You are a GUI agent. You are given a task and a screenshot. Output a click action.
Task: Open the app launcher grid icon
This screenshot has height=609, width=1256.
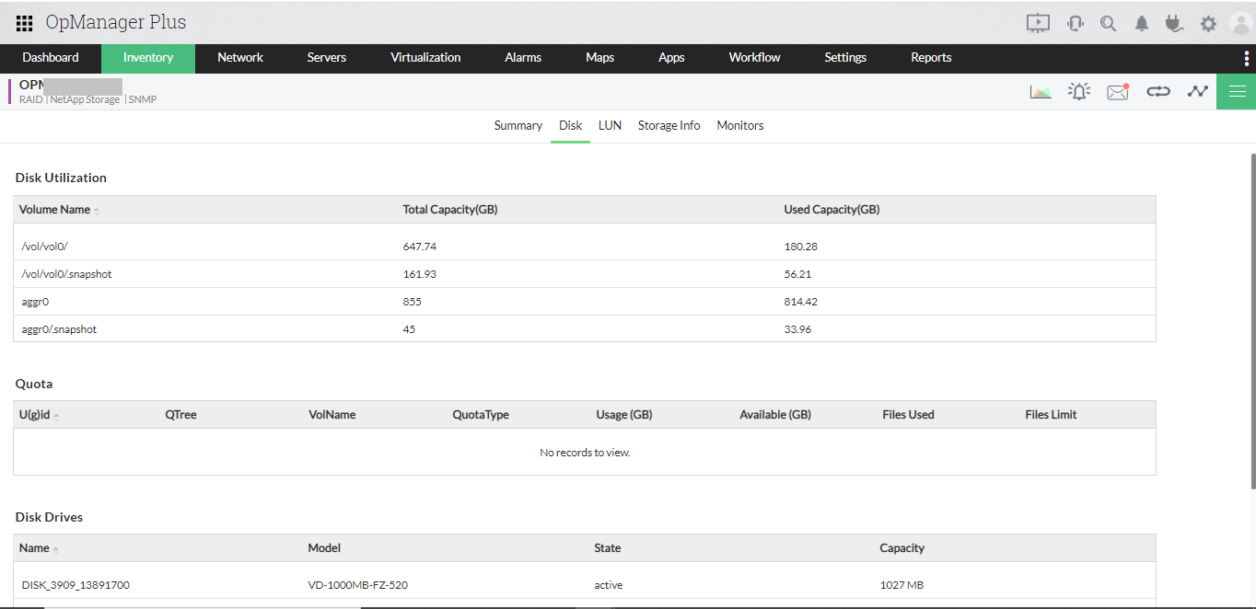click(24, 23)
